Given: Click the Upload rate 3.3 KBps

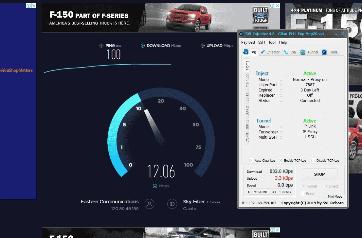Looking at the screenshot, I should click(x=284, y=178).
